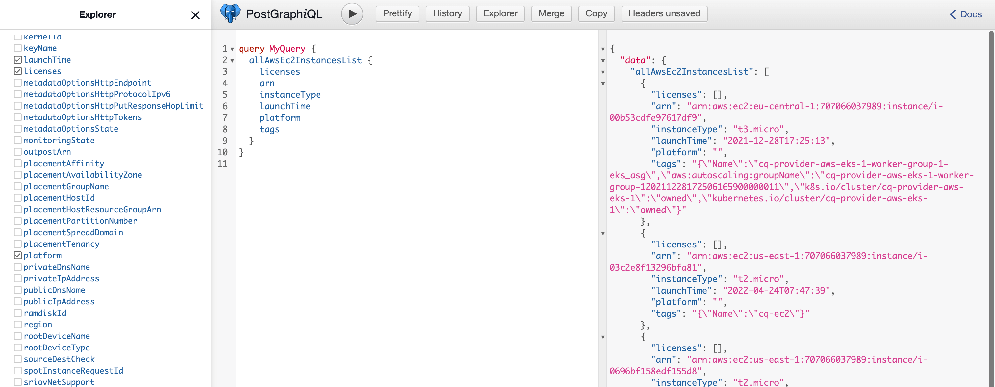The image size is (995, 387).
Task: Click the Merge button
Action: coord(551,13)
